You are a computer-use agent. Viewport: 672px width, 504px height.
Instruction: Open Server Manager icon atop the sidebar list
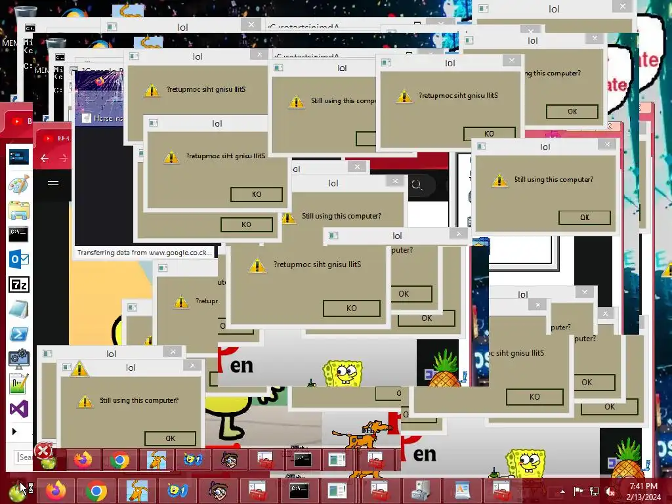(x=19, y=157)
